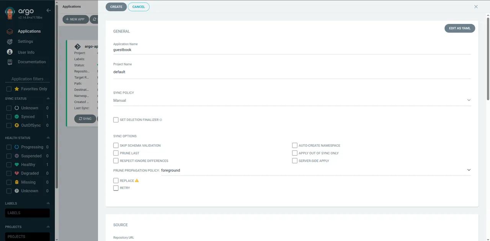Screen dimensions: 490x241
Task: Click the Edit as YAML button
Action: point(460,28)
